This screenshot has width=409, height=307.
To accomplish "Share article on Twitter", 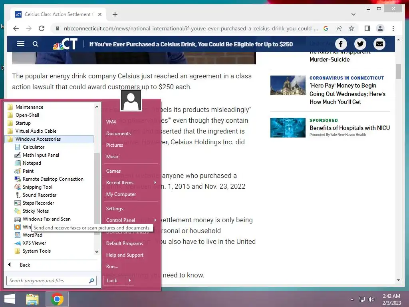I will [x=360, y=44].
